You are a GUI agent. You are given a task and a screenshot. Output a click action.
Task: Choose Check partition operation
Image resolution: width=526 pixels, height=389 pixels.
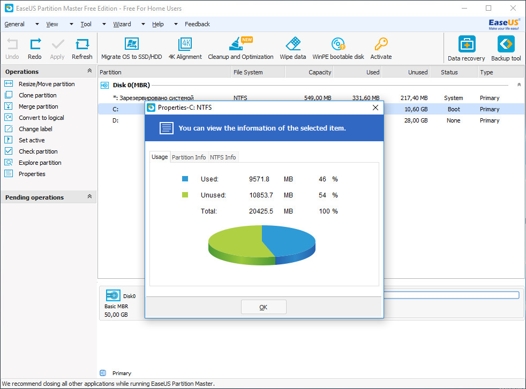[38, 151]
